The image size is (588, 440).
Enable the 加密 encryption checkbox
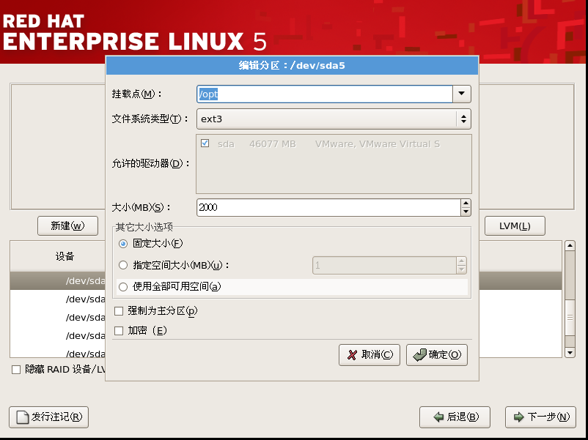click(x=119, y=331)
